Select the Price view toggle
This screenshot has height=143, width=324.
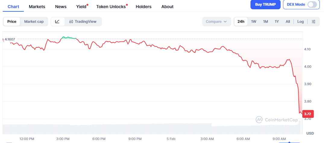[12, 22]
